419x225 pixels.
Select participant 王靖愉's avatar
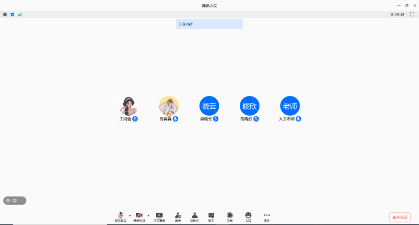tap(128, 106)
